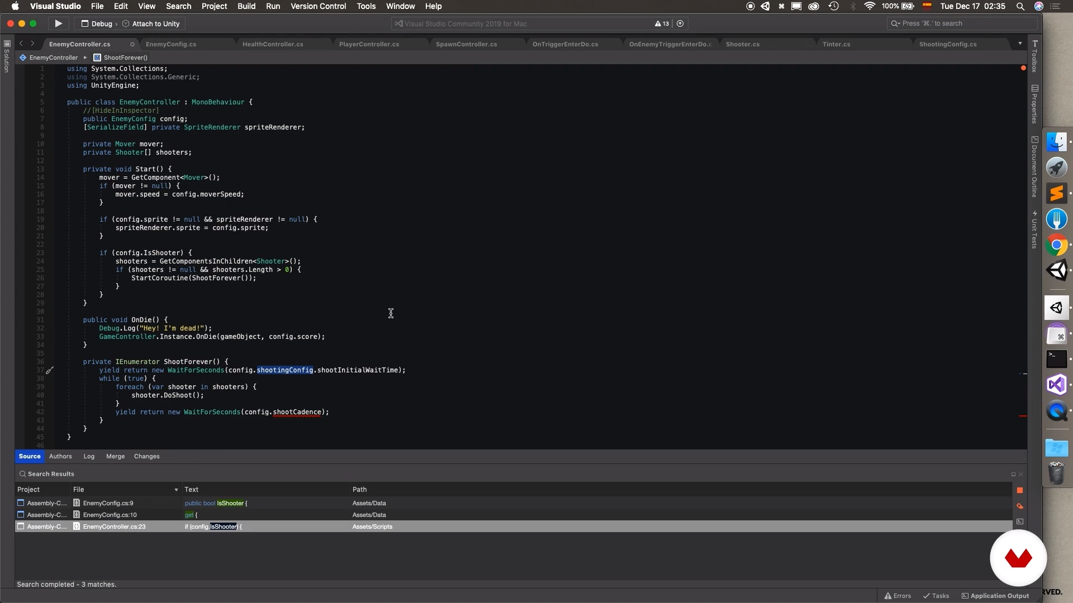The image size is (1073, 603).
Task: Select the Authors view tab
Action: coord(60,456)
